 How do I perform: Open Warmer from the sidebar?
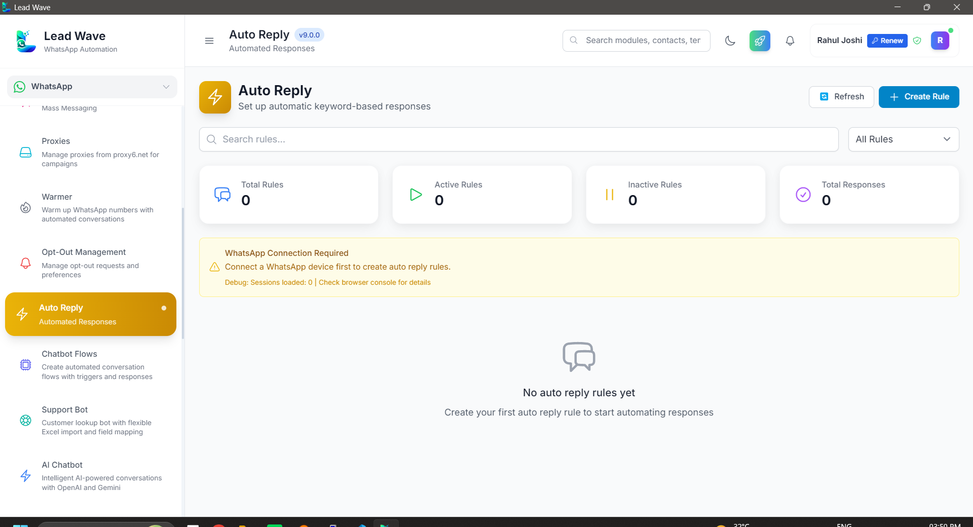point(91,208)
